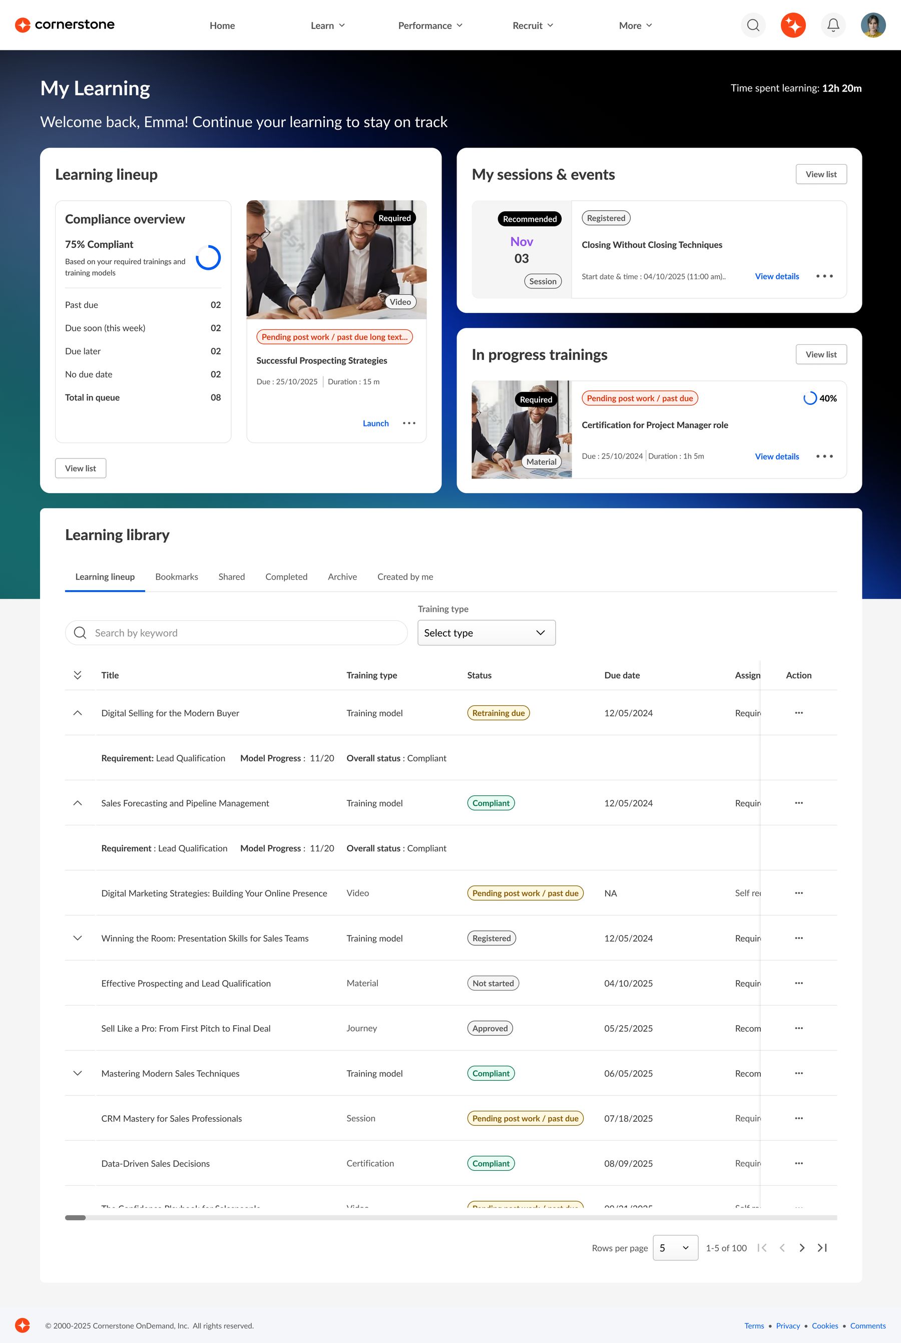The height and width of the screenshot is (1343, 901).
Task: Switch to Archive tab
Action: pyautogui.click(x=342, y=576)
